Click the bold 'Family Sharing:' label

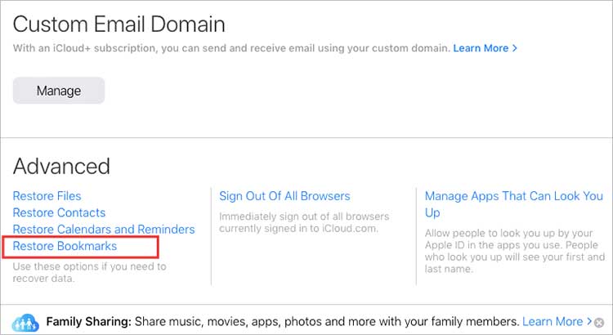(89, 322)
